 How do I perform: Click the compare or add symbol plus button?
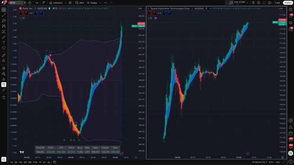pyautogui.click(x=30, y=3)
